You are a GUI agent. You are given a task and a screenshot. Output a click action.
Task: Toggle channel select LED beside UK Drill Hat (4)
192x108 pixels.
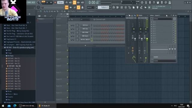[91, 40]
